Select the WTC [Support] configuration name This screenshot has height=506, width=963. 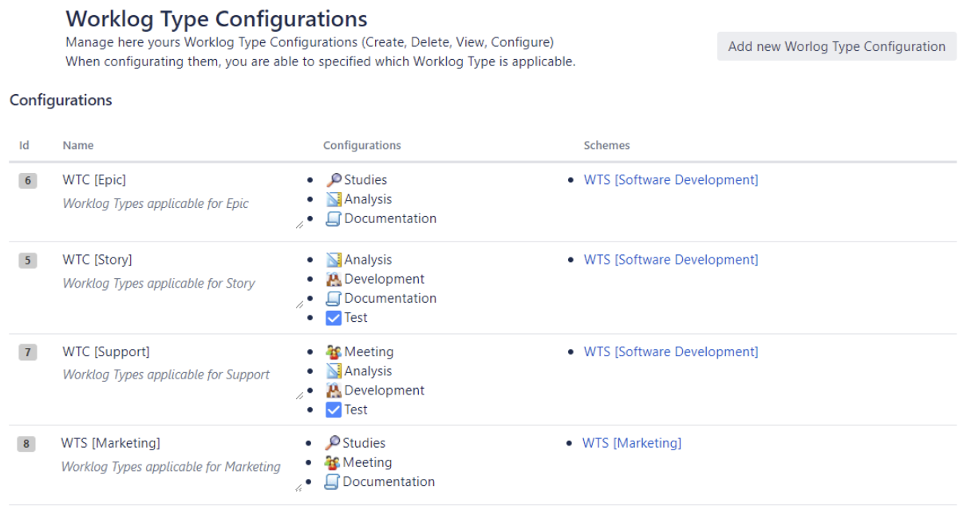106,351
